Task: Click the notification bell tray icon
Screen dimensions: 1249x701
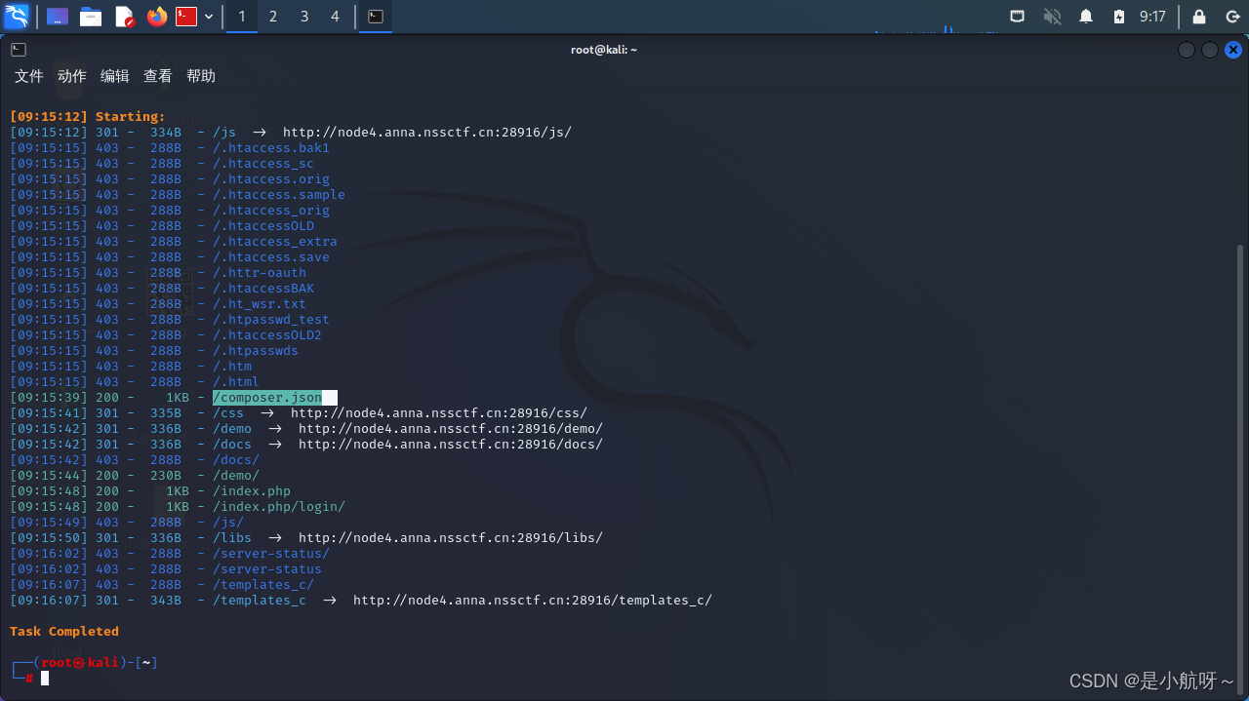Action: click(x=1085, y=17)
